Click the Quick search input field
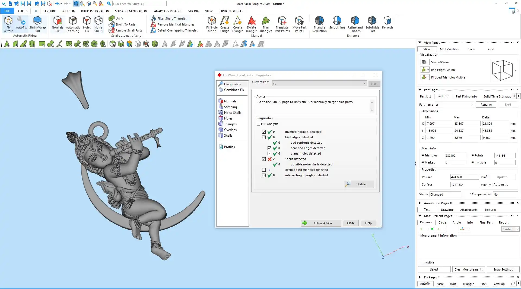Screen dimensions: 521x289 pyautogui.click(x=139, y=4)
